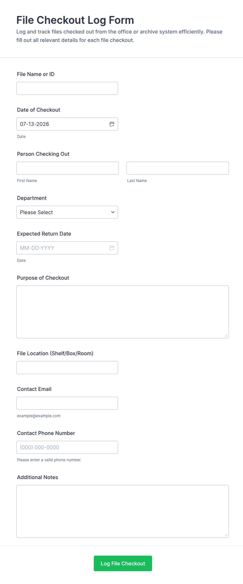
Task: Click inside the Purpose of Checkout textarea
Action: [x=123, y=312]
